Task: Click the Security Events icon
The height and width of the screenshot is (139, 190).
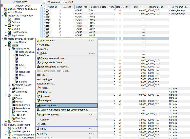Action: [10, 128]
